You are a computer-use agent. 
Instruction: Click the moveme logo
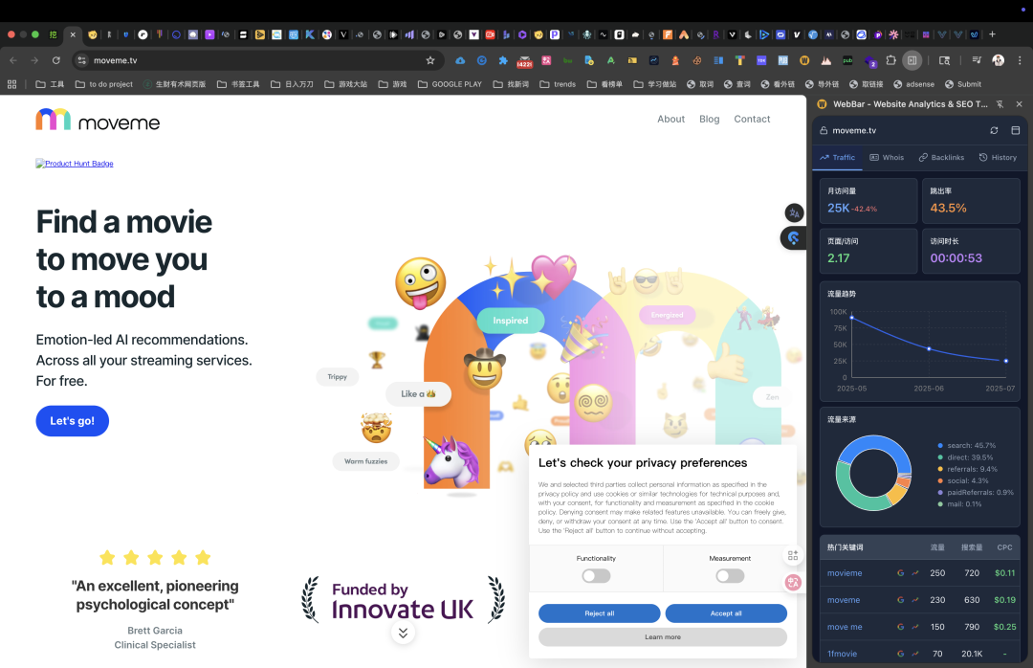click(98, 120)
